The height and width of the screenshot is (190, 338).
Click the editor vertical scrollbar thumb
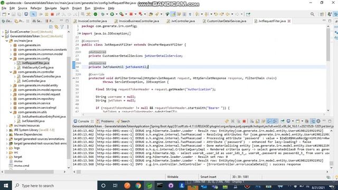pos(328,44)
